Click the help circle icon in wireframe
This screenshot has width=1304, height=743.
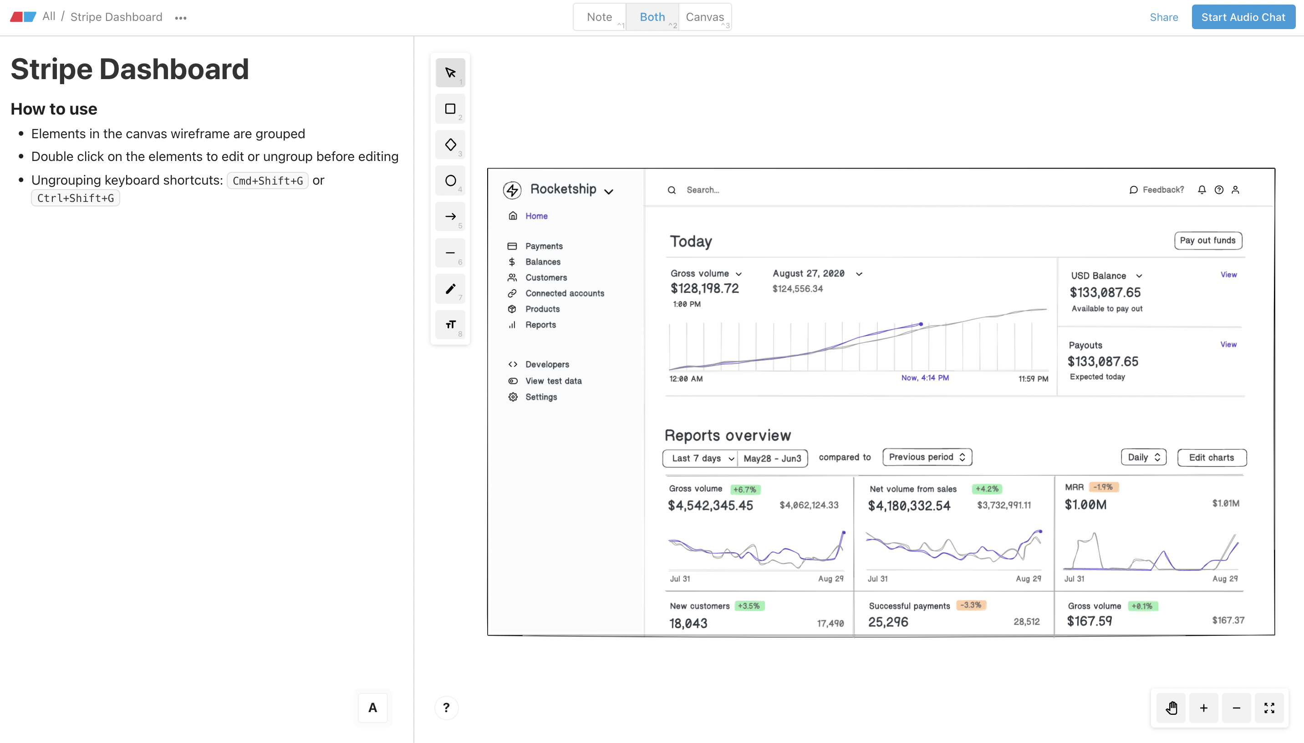[1219, 190]
